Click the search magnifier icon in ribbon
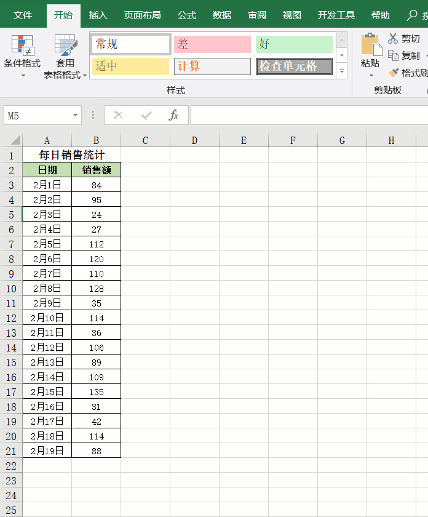The height and width of the screenshot is (517, 428). point(412,15)
